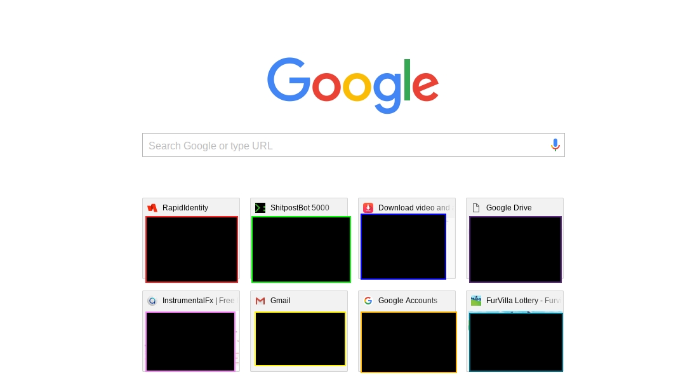Image resolution: width=697 pixels, height=389 pixels.
Task: Click the ShitpostBot 5000 thumbnail preview
Action: tap(301, 249)
